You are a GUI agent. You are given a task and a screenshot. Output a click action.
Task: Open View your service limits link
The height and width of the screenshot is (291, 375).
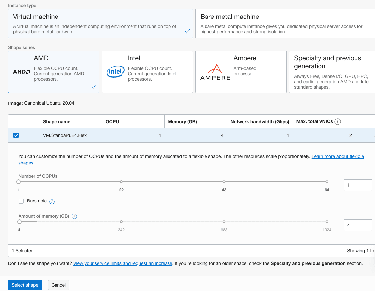pyautogui.click(x=123, y=263)
